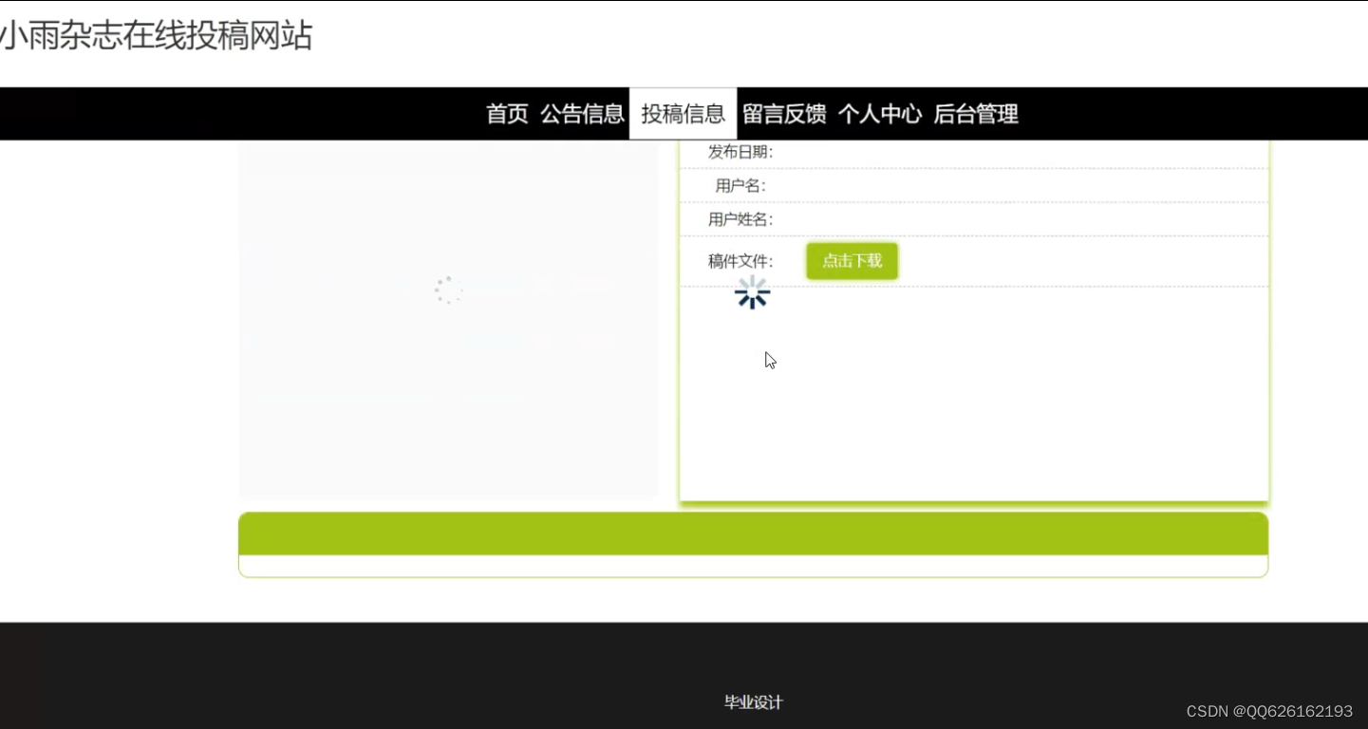Click the 用户姓名 label
The image size is (1368, 729).
pos(740,219)
